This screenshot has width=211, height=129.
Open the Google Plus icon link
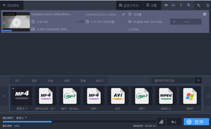click(174, 5)
